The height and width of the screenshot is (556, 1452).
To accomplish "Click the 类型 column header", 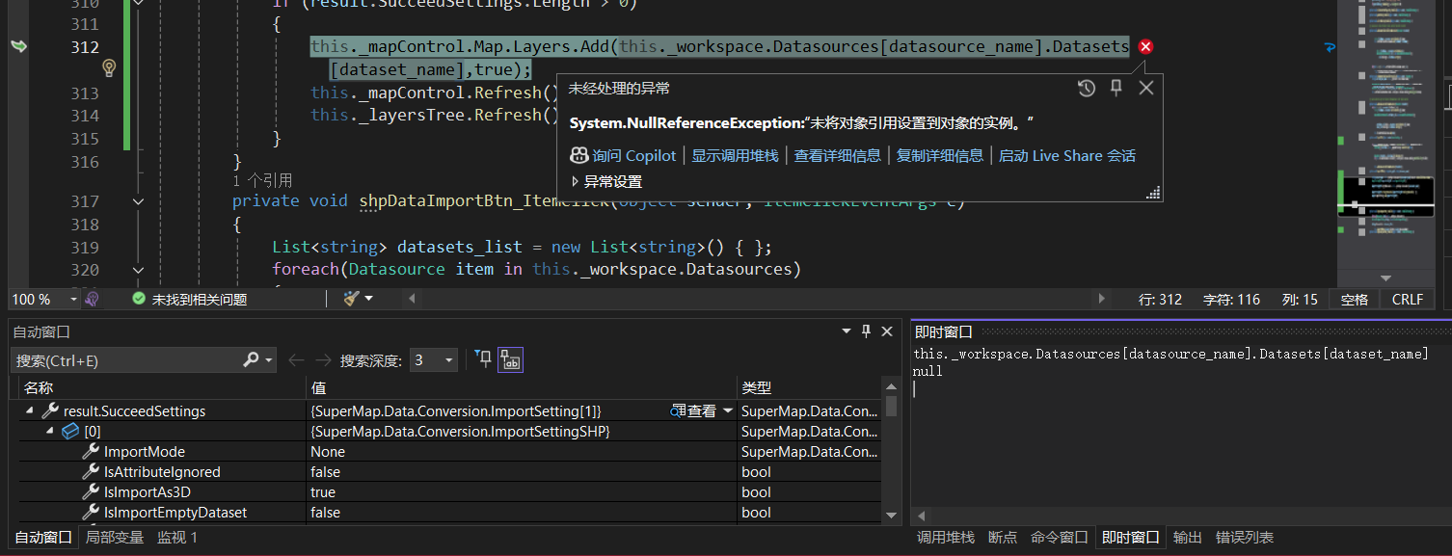I will tap(809, 387).
